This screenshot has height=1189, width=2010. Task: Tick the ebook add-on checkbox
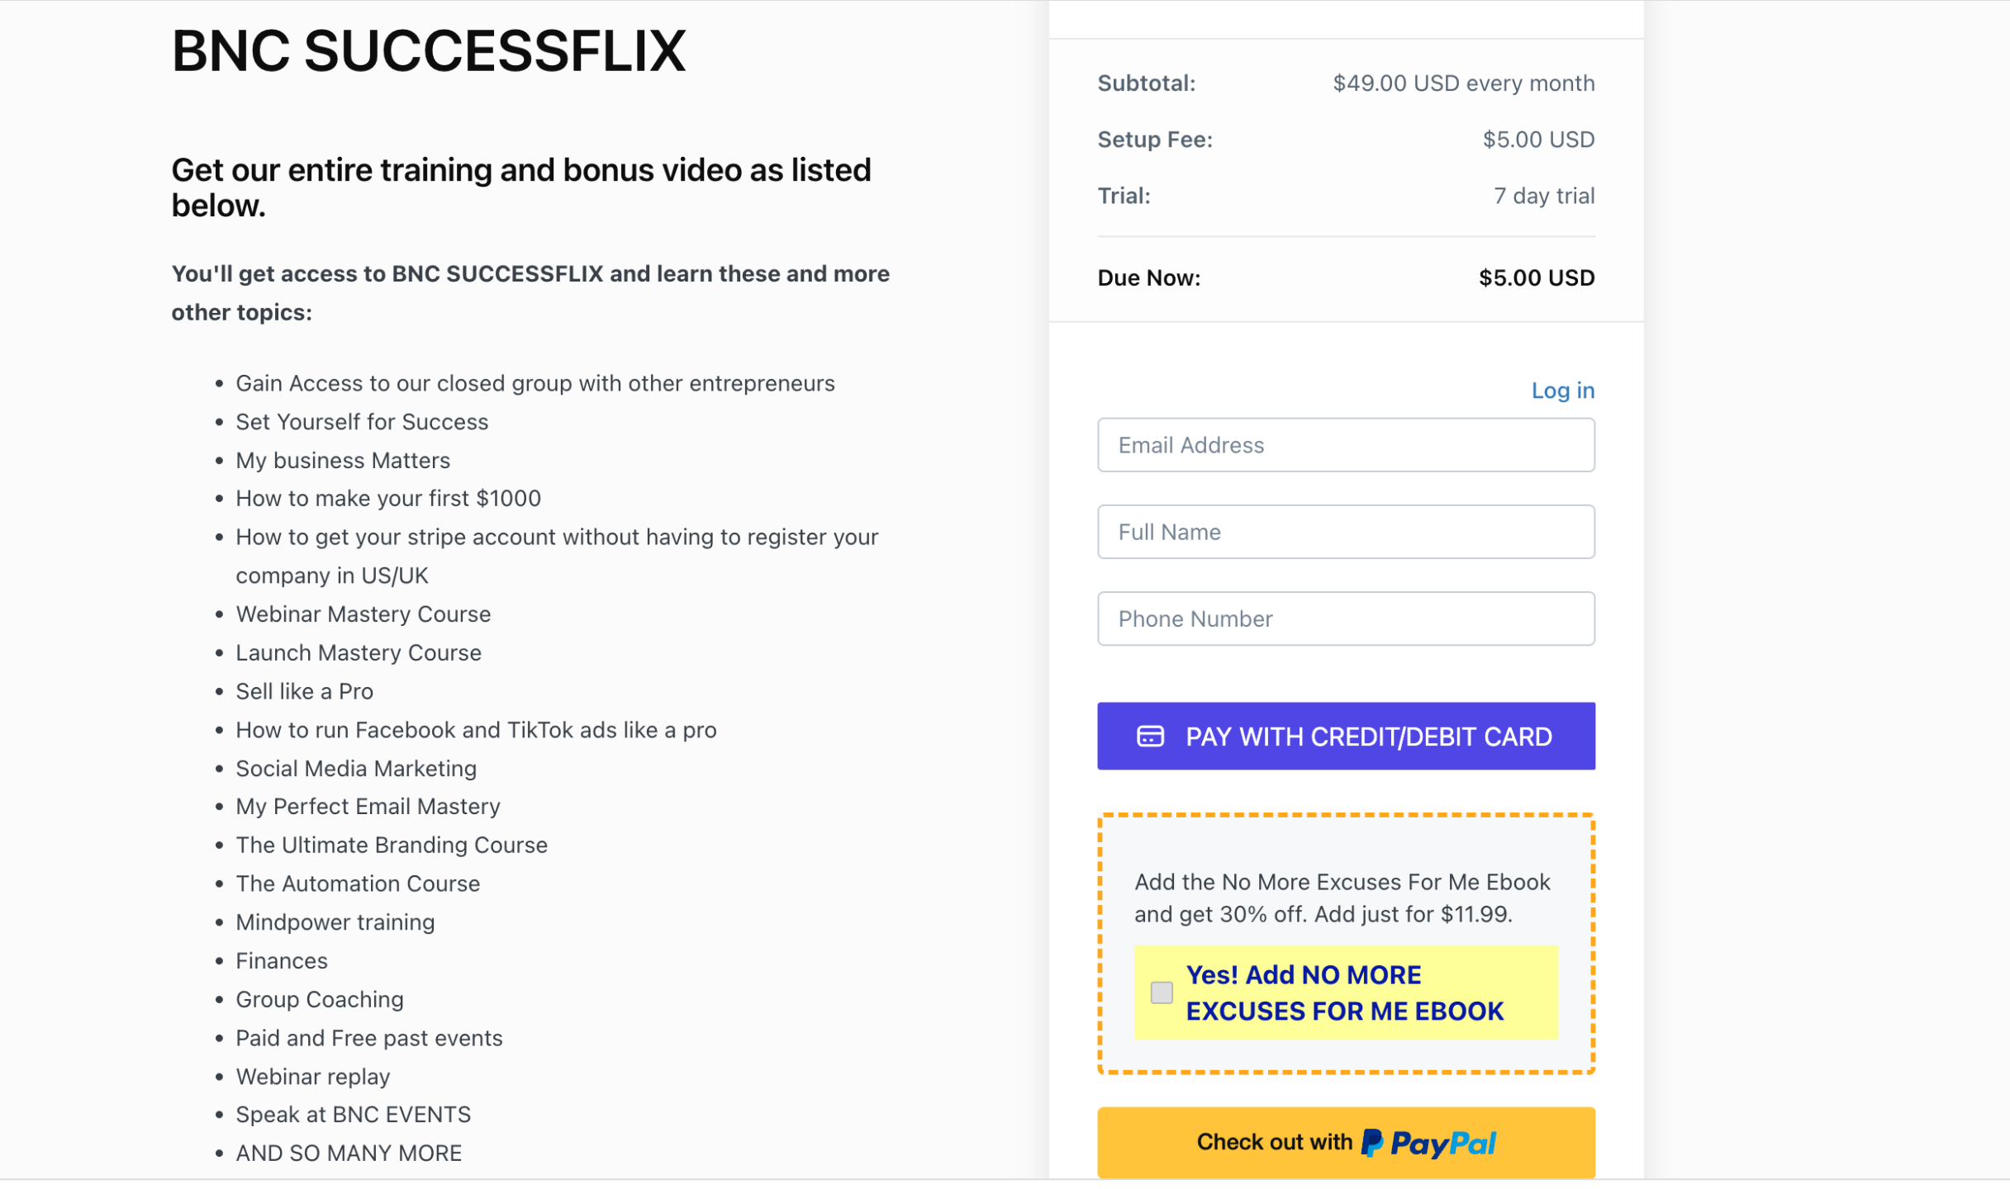[x=1162, y=992]
